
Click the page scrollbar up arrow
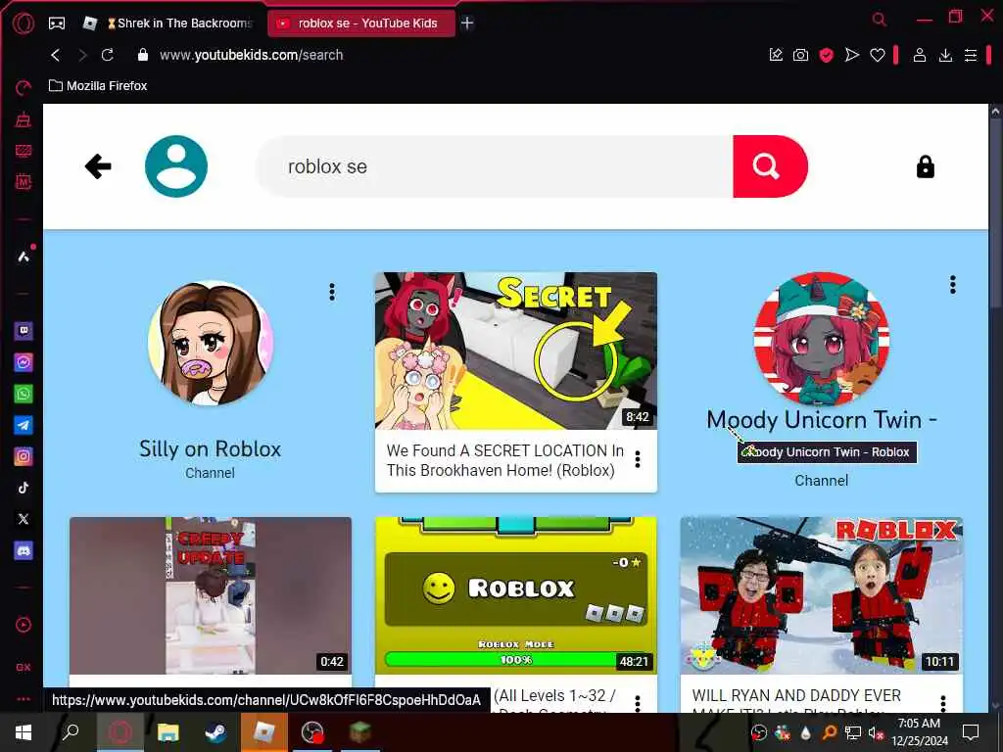tap(995, 111)
